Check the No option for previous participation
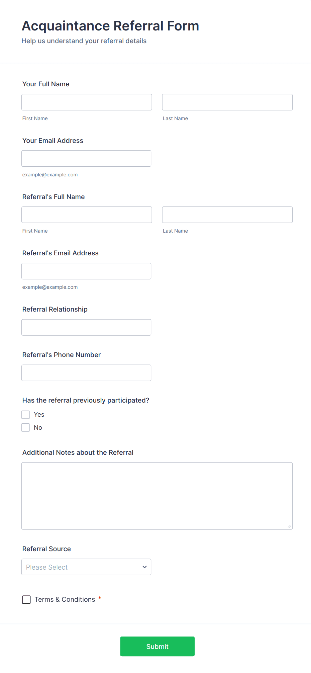The width and height of the screenshot is (311, 673). [26, 427]
